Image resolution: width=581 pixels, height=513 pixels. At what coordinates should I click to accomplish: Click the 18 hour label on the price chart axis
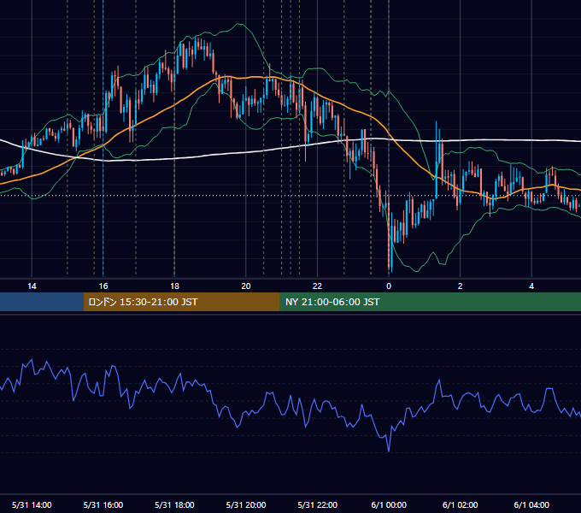(x=174, y=286)
